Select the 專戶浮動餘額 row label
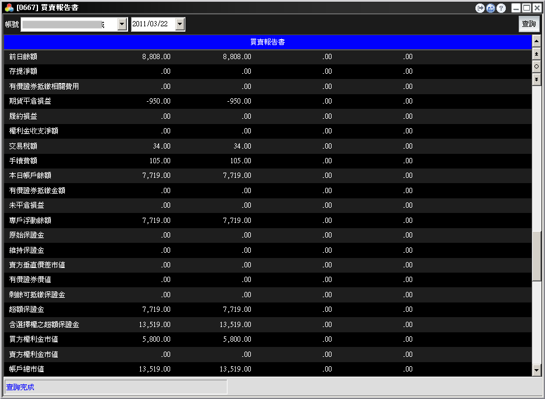This screenshot has width=545, height=399. point(30,221)
